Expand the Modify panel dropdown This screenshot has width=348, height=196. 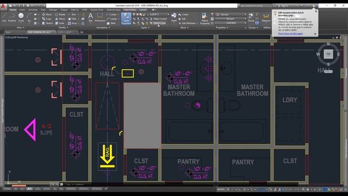click(x=64, y=28)
